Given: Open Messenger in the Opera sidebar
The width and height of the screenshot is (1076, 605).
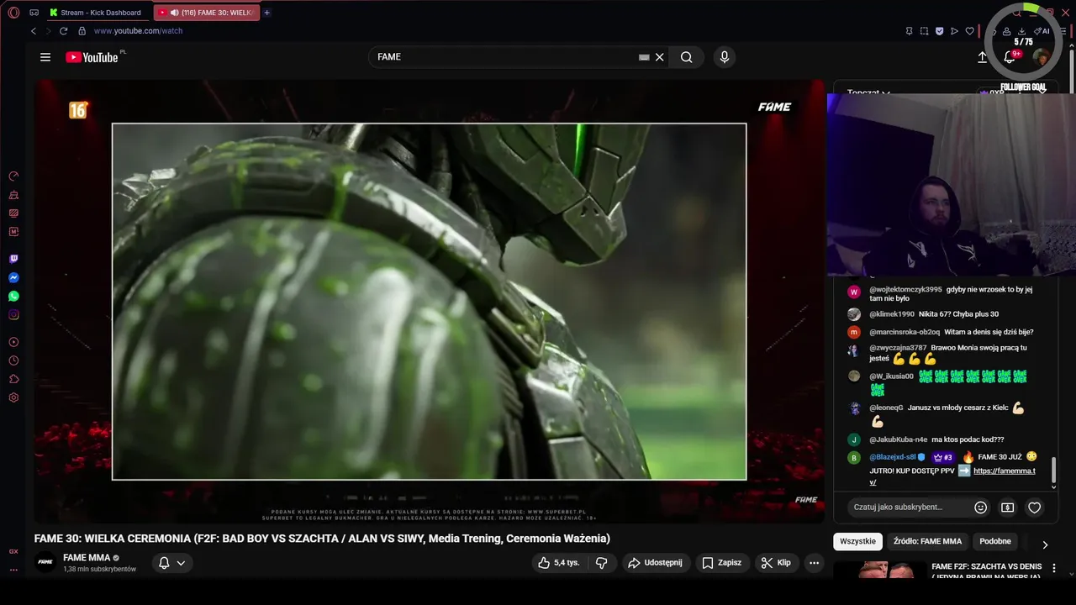Looking at the screenshot, I should tap(13, 278).
